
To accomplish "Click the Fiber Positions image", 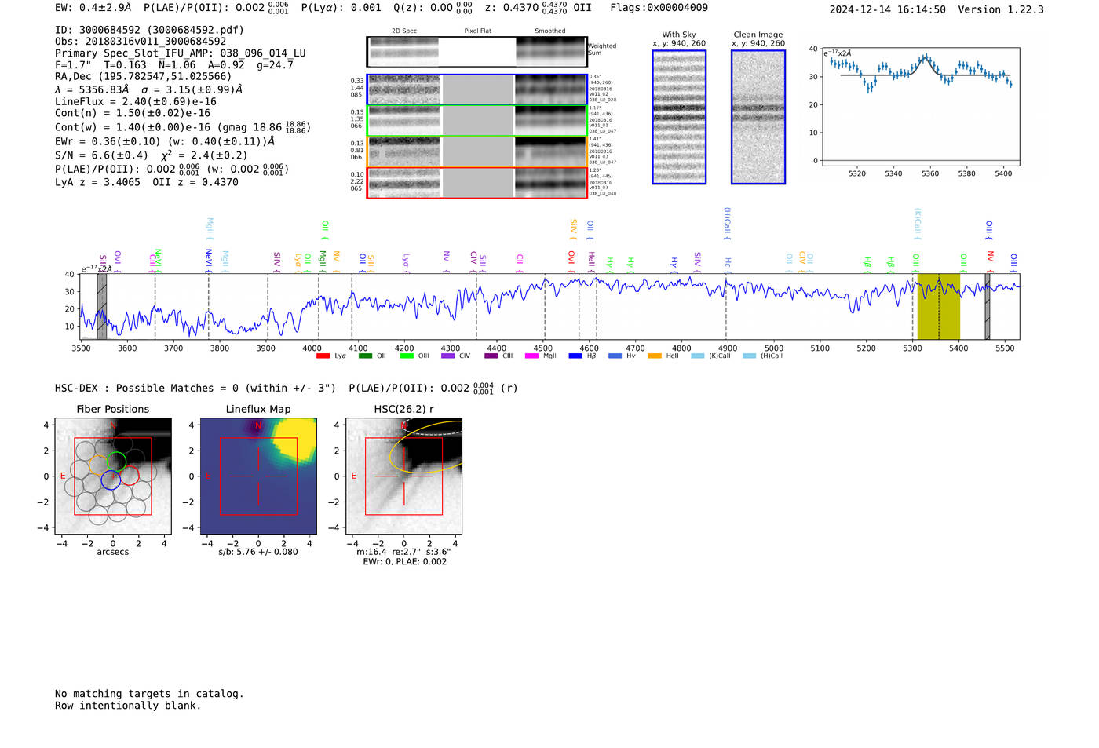I will coord(113,476).
